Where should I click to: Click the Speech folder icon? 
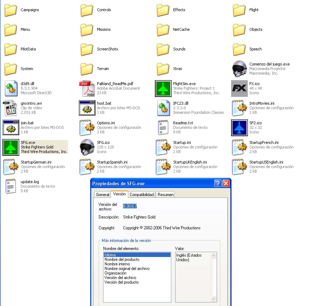[x=239, y=49]
